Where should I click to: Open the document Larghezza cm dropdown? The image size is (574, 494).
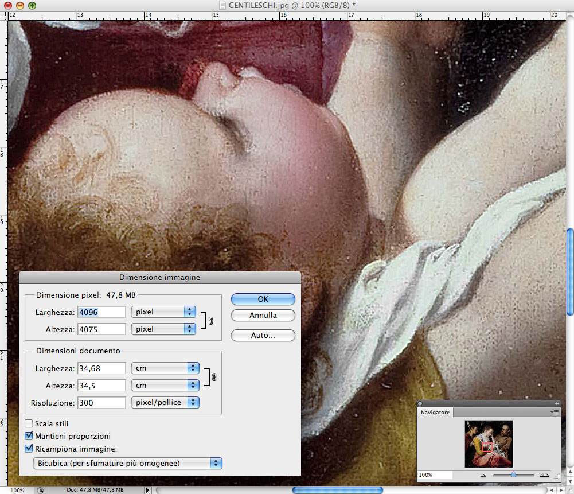(165, 368)
